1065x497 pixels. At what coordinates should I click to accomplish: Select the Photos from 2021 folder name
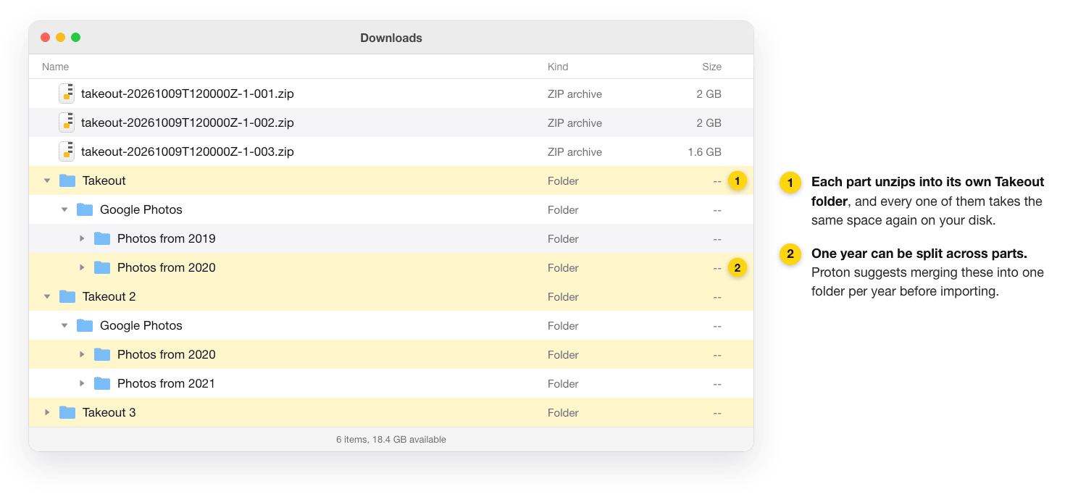[167, 383]
